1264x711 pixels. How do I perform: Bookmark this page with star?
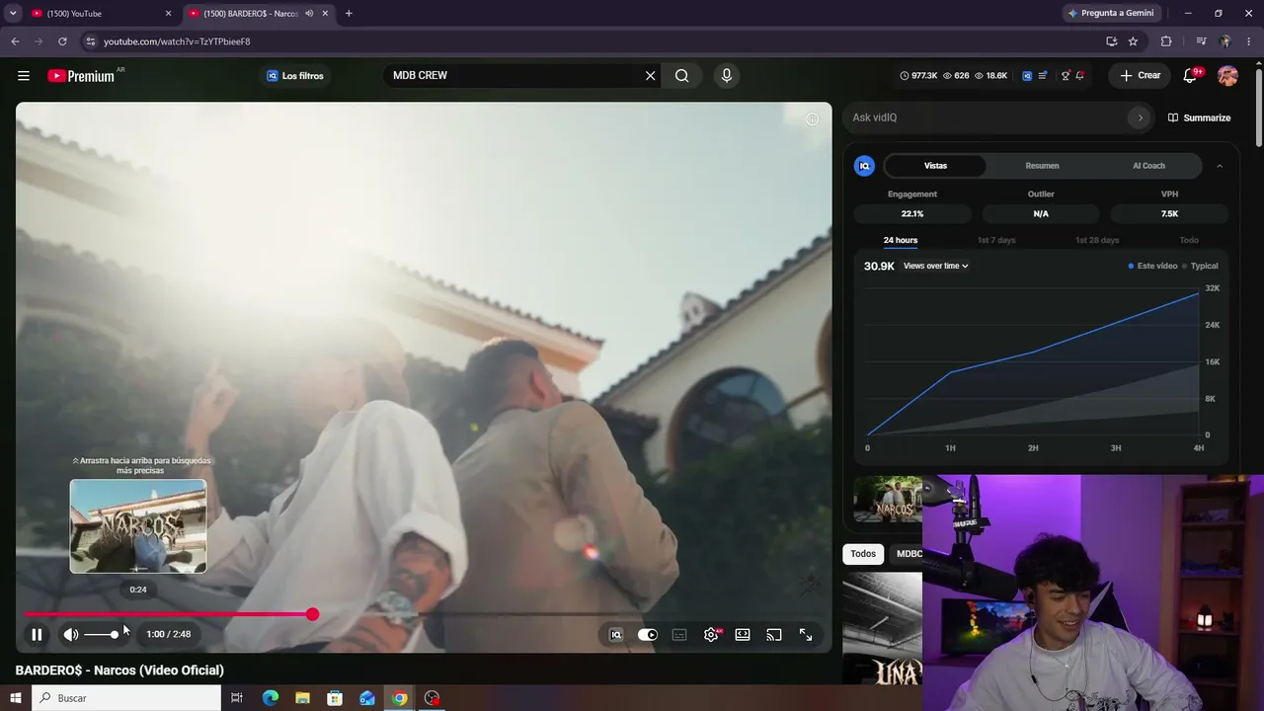coord(1133,41)
